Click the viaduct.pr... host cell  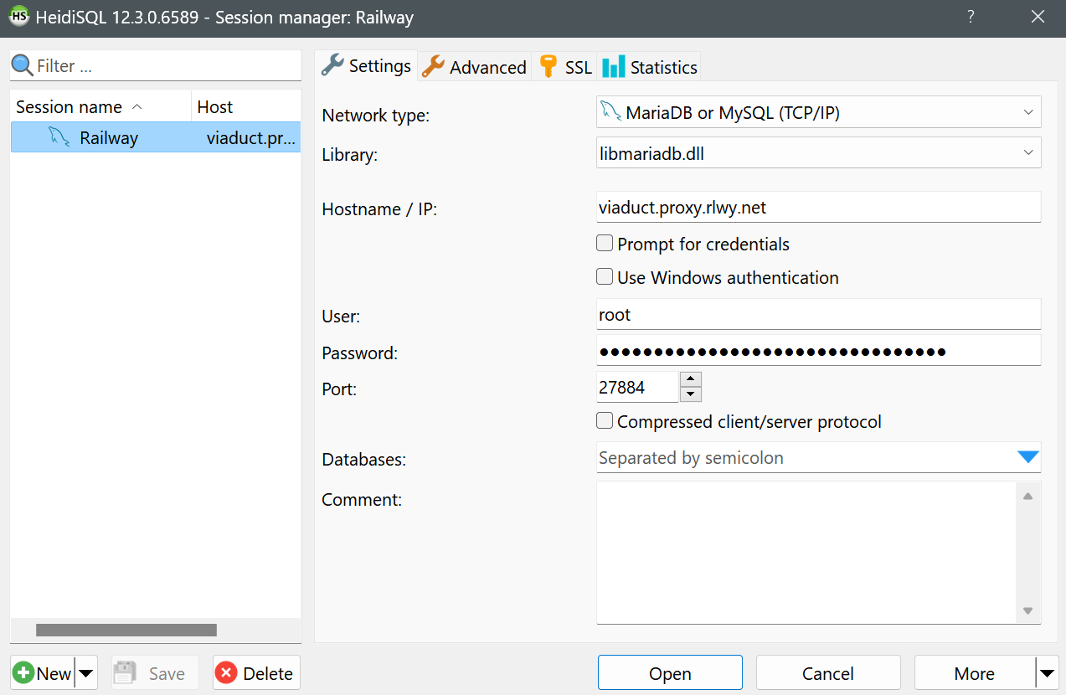click(x=250, y=138)
